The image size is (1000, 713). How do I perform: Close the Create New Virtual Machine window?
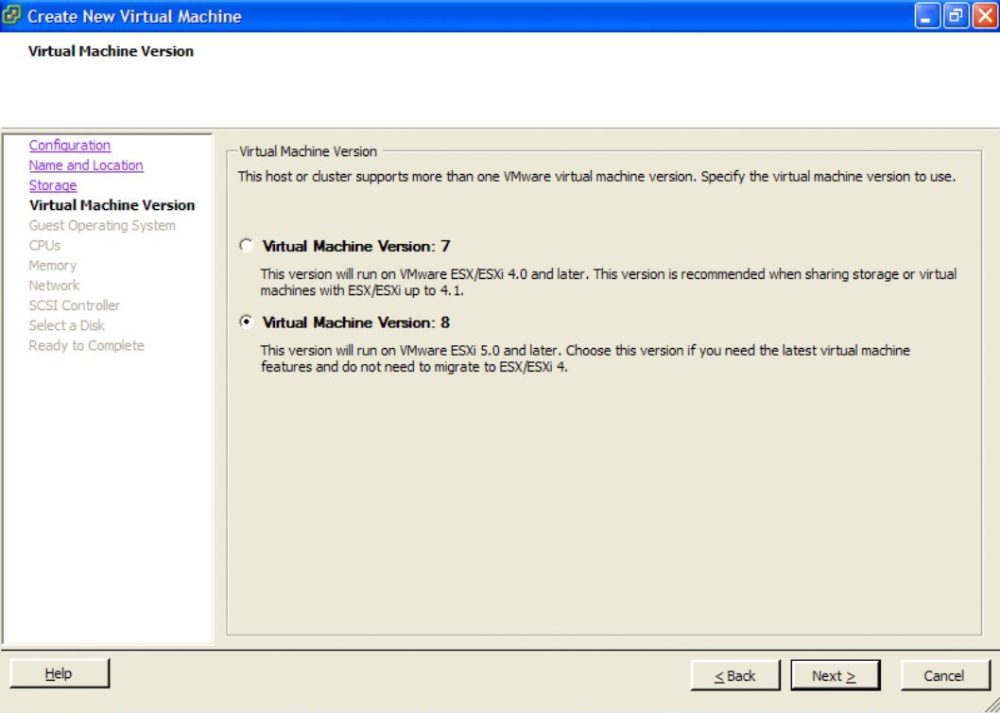click(x=984, y=16)
